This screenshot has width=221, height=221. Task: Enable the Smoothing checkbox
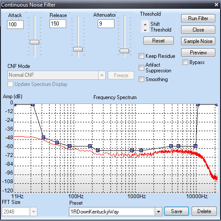141,79
